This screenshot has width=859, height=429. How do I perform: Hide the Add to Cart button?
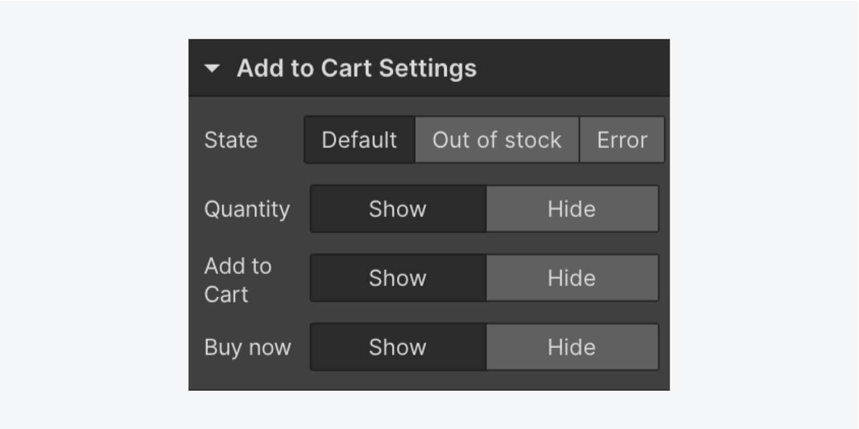tap(572, 278)
